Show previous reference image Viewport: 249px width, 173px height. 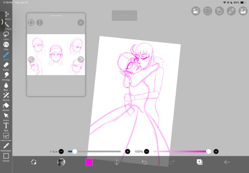[x=31, y=60]
